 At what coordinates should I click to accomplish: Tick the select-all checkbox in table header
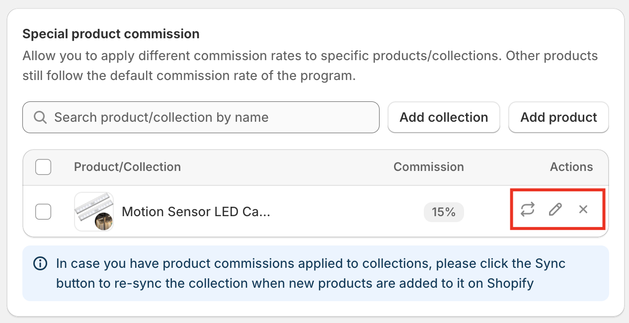[43, 167]
